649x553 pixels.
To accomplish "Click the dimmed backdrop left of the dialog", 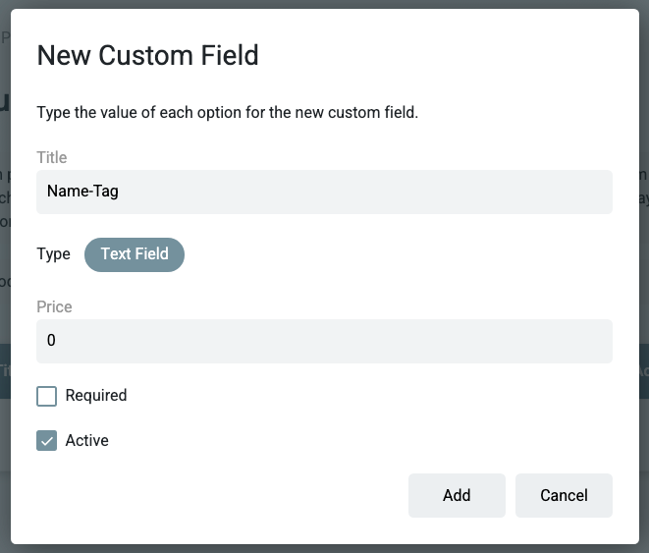I will tap(5, 295).
